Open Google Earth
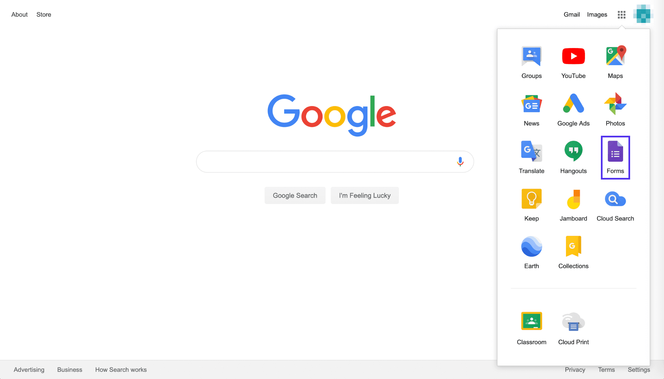 pyautogui.click(x=532, y=252)
